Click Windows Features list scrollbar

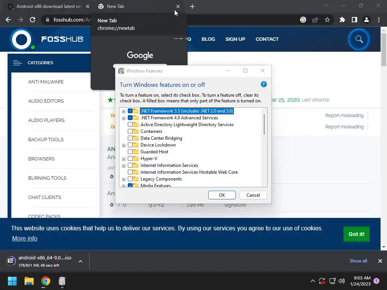pos(264,124)
